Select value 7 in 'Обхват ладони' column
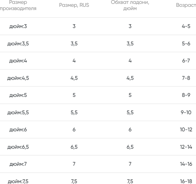Screen dimensions: 196x184 (130, 164)
